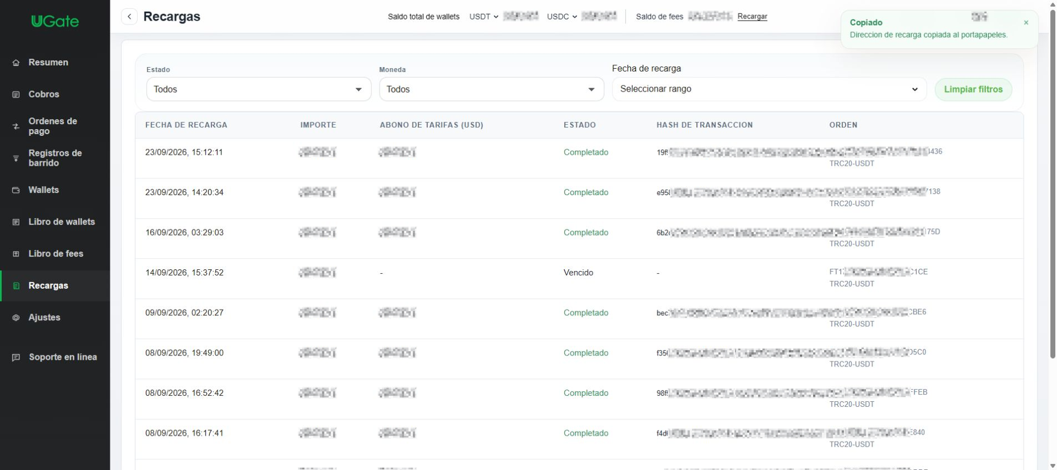Click the scrollbar down arrow
Viewport: 1057px width, 470px height.
point(1053,466)
